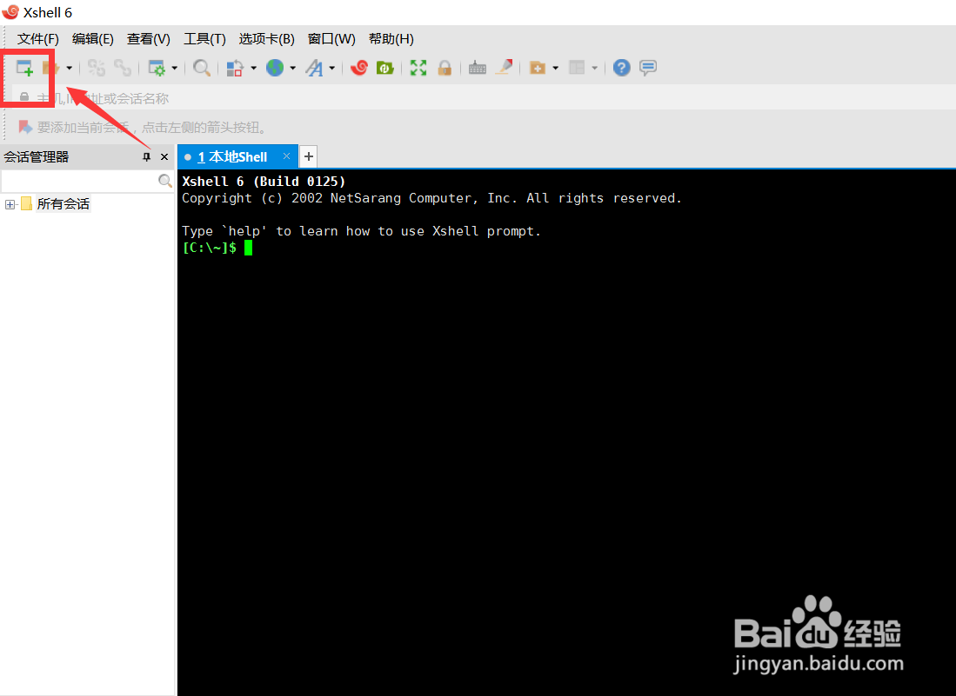Select the 所有会话 folder

coord(63,204)
